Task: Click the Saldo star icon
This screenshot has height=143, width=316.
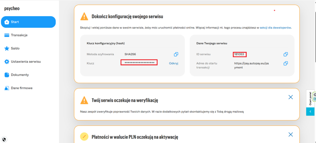Action: pos(7,49)
